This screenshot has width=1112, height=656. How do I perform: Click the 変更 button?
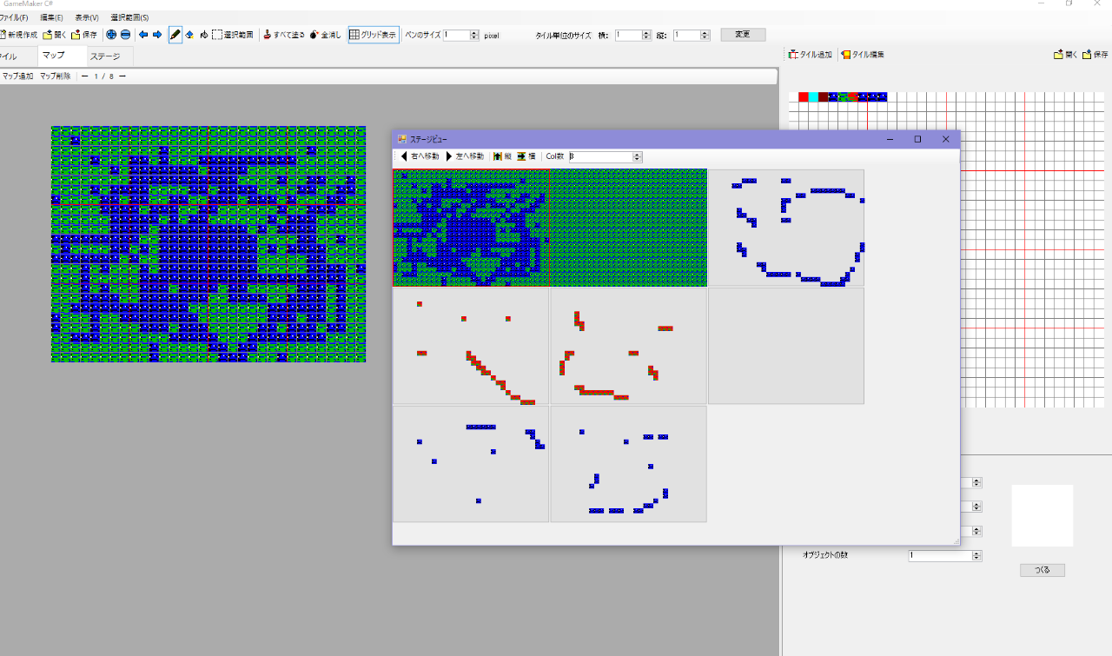(x=743, y=35)
